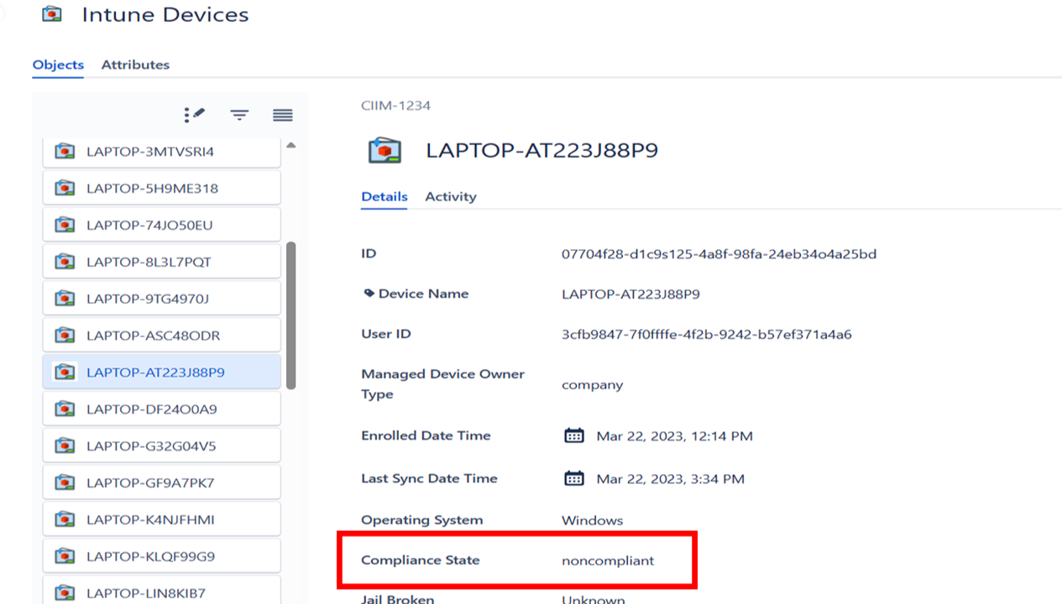Click device icon next to LAPTOP-DF24O0A9
Screen dimensions: 1062x604
[x=65, y=409]
